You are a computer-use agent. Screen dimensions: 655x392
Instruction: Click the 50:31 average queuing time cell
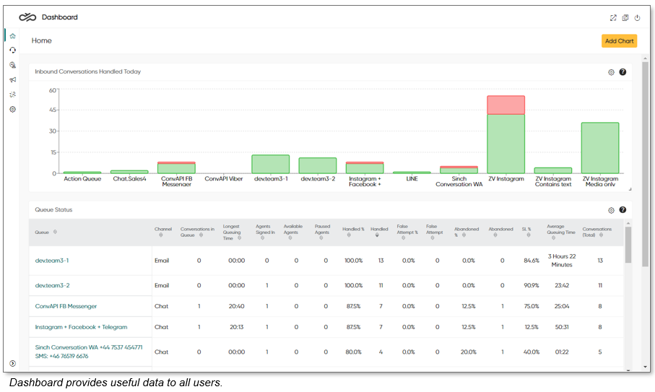click(x=562, y=327)
